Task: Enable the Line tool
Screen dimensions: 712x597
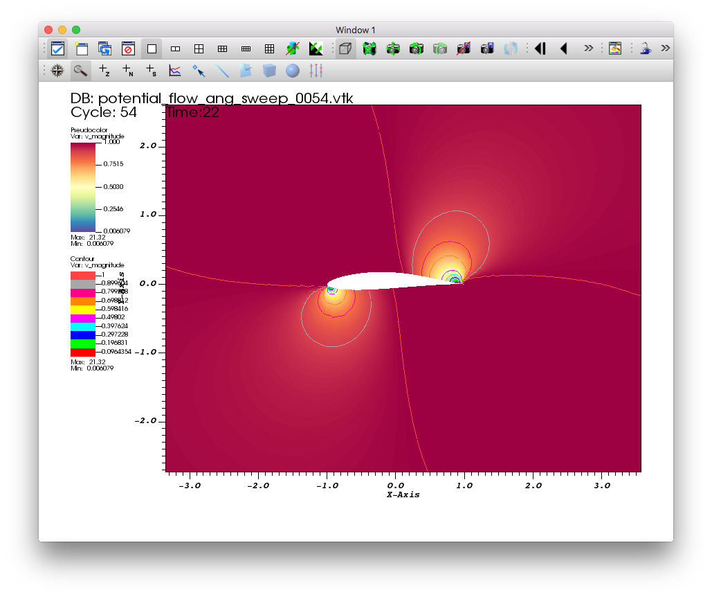Action: click(222, 71)
